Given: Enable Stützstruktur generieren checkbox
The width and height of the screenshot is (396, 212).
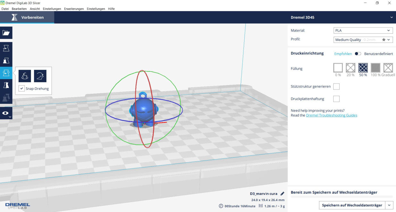Looking at the screenshot, I should (x=336, y=86).
